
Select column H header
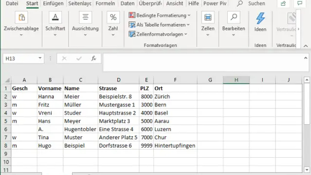tap(236, 80)
